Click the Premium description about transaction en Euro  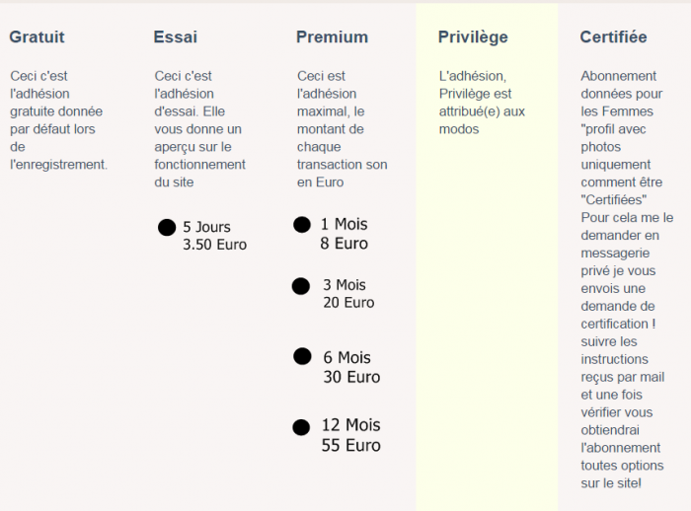coord(342,129)
